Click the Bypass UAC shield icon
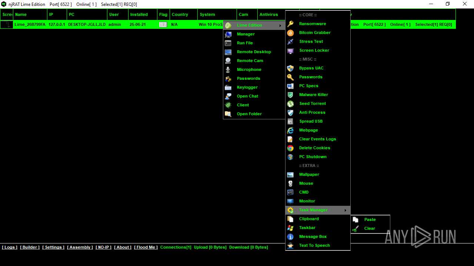Screen dimensions: 474x266 pos(290,68)
